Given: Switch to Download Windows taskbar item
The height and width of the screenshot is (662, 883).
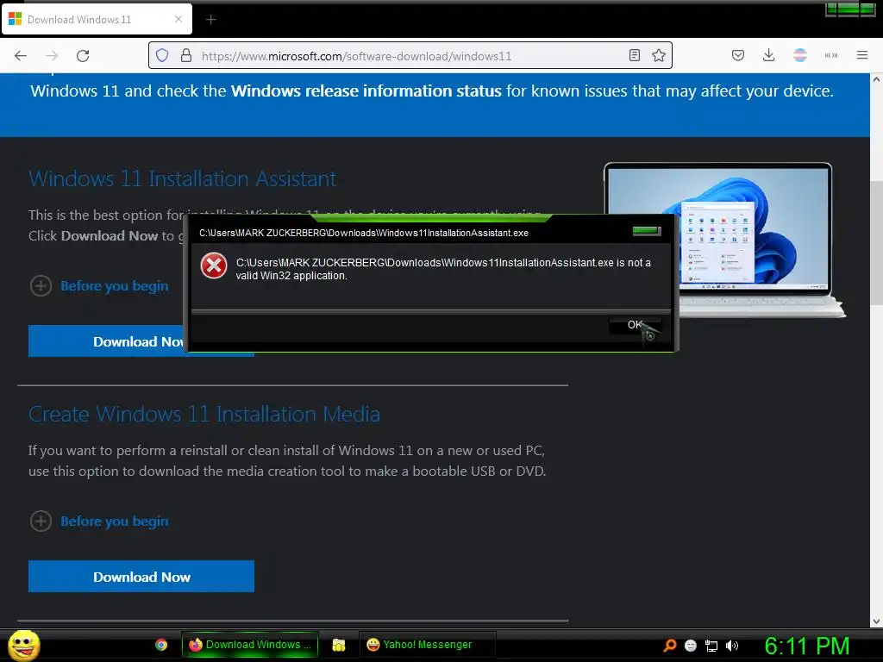Looking at the screenshot, I should pos(250,645).
